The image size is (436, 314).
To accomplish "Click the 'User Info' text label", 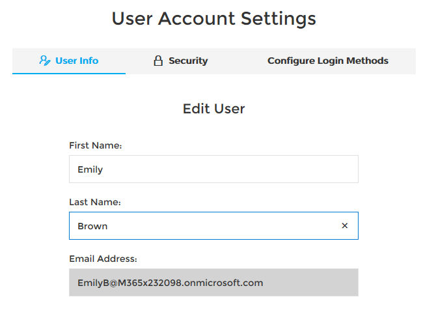I will point(77,61).
